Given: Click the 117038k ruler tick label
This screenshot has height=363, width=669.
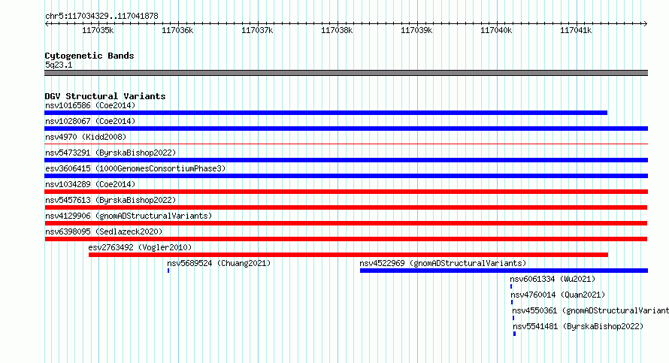Looking at the screenshot, I should tap(337, 30).
